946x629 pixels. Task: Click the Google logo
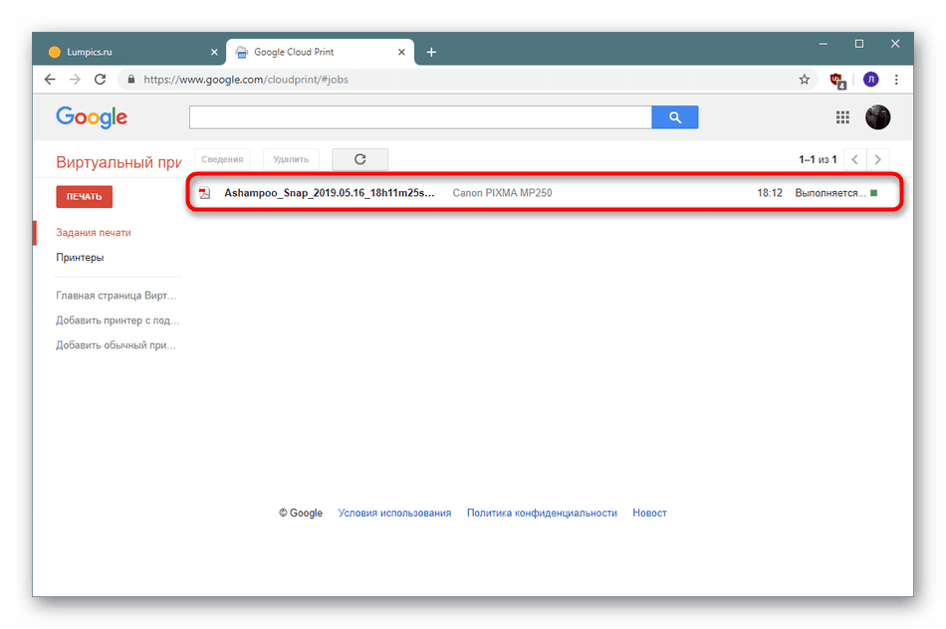point(92,117)
